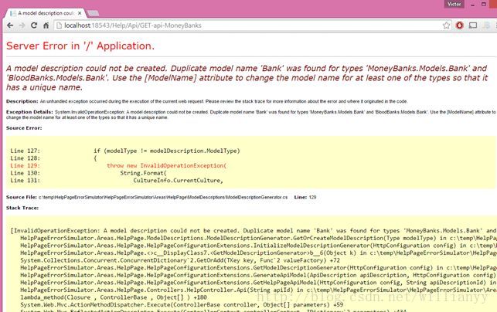Click the red Opera-style extension icon
Screen dimensions: 497x312
(460, 25)
